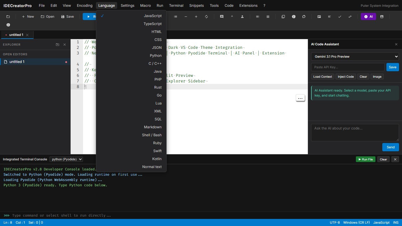Click new folder icon in Explorer header
This screenshot has width=402, height=226.
[57, 45]
